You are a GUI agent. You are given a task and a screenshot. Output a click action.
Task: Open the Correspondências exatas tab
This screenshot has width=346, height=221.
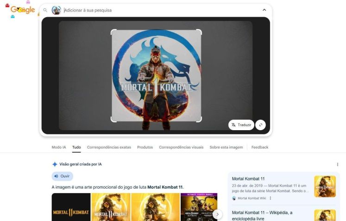[109, 147]
